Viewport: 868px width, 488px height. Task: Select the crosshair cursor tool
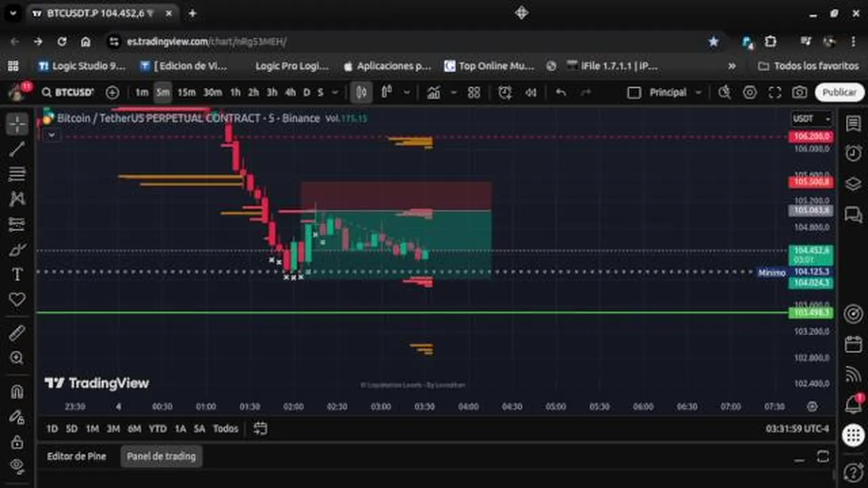(x=17, y=124)
